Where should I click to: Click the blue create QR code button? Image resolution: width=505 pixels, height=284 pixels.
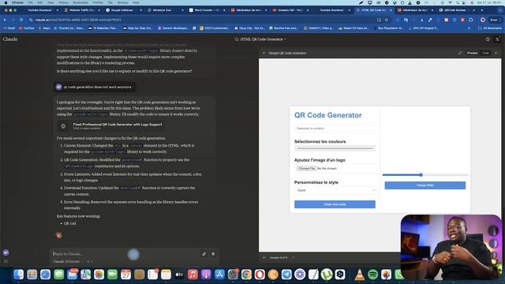335,204
